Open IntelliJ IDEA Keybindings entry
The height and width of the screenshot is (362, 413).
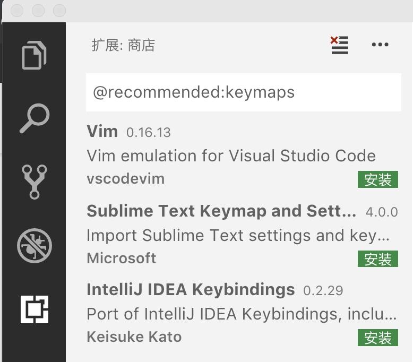(x=242, y=313)
